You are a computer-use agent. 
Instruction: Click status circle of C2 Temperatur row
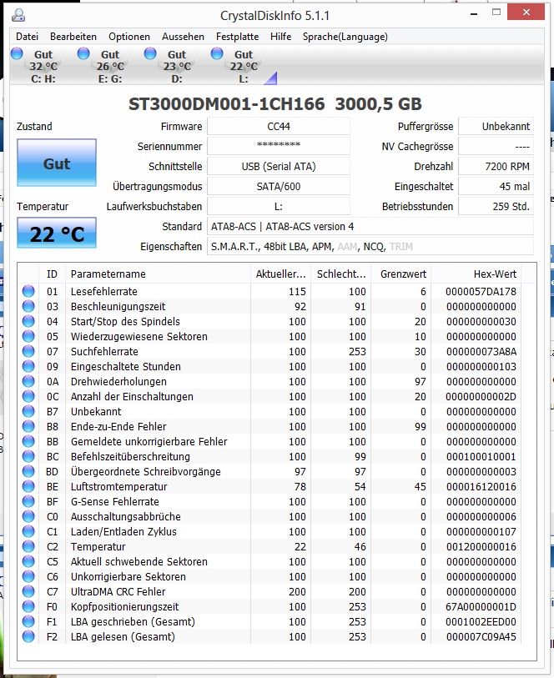click(x=28, y=546)
